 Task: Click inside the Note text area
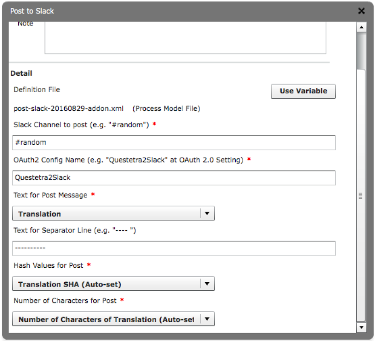(x=185, y=38)
